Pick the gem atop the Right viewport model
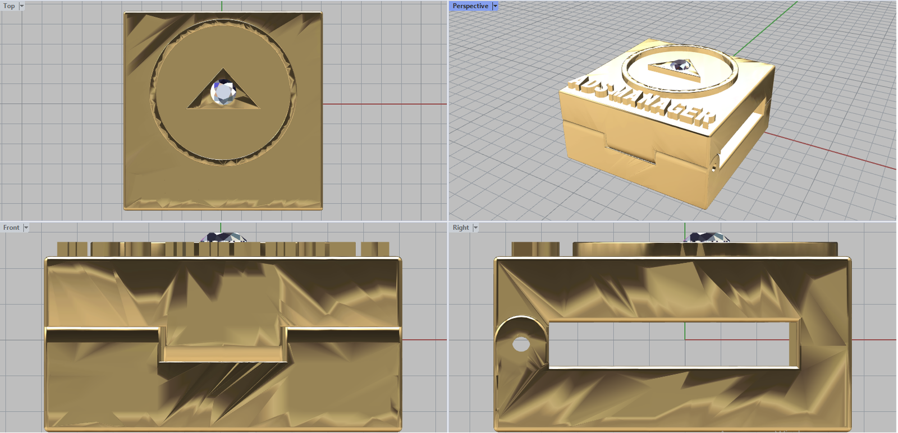This screenshot has height=433, width=898. pyautogui.click(x=704, y=237)
